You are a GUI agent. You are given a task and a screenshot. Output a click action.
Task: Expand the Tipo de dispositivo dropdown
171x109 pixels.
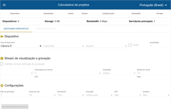click(21, 46)
